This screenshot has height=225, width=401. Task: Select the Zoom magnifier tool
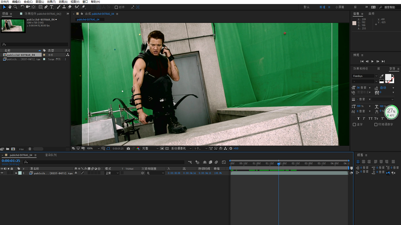[x=15, y=7]
